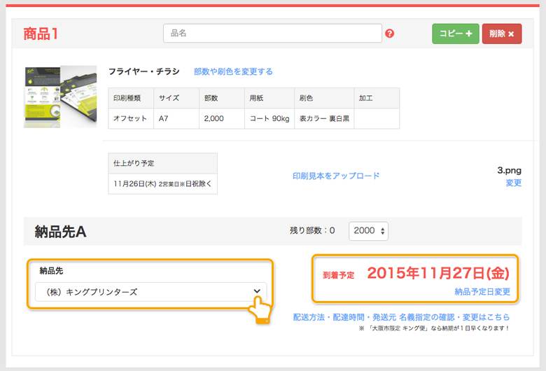Click the flyer product thumbnail image
The height and width of the screenshot is (371, 546).
coord(60,97)
